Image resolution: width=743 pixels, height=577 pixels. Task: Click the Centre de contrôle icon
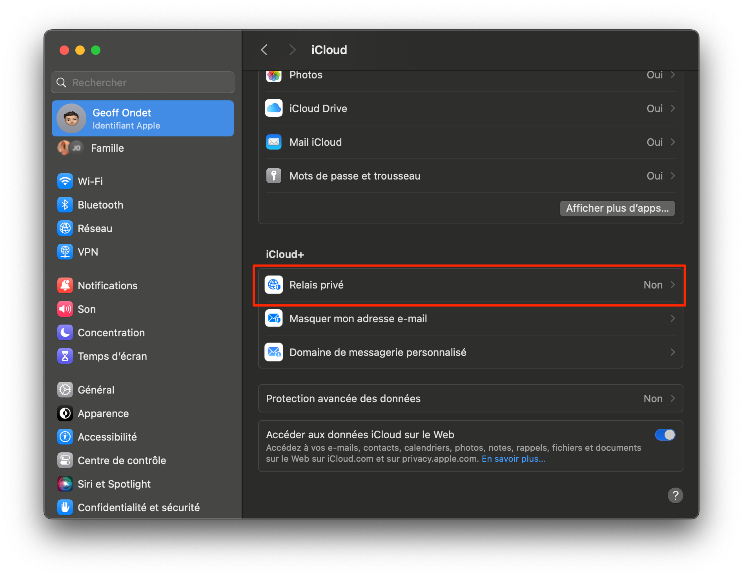coord(65,460)
